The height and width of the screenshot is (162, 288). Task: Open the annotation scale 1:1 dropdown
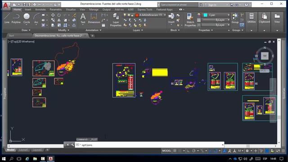pos(241,151)
